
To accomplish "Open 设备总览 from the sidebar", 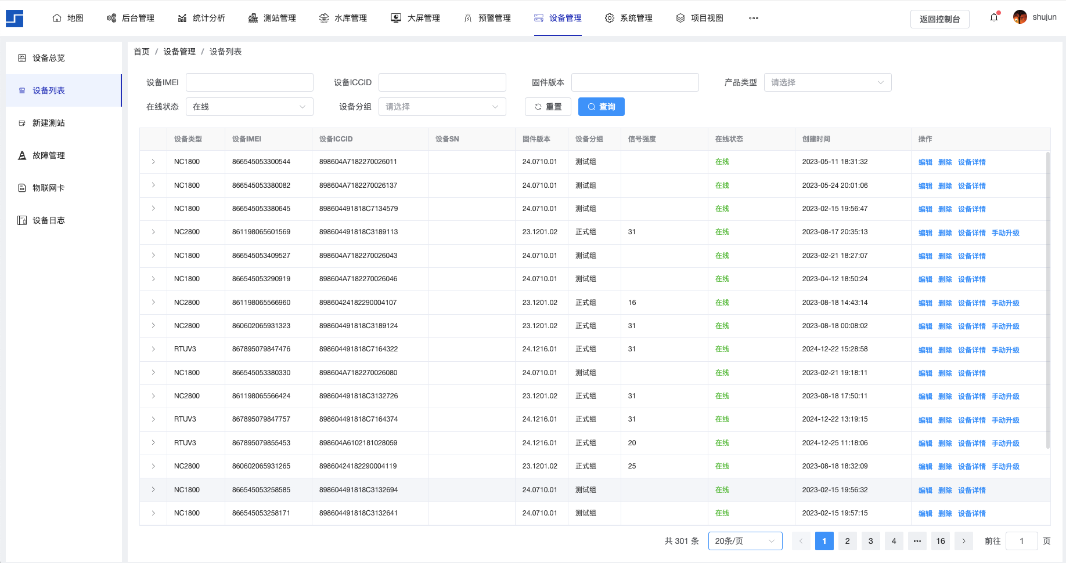I will (x=49, y=58).
